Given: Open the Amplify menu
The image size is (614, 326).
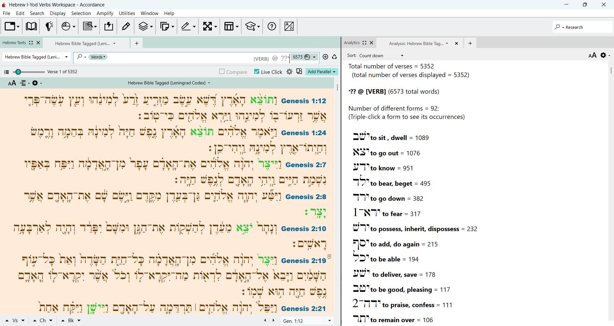Looking at the screenshot, I should pyautogui.click(x=105, y=13).
